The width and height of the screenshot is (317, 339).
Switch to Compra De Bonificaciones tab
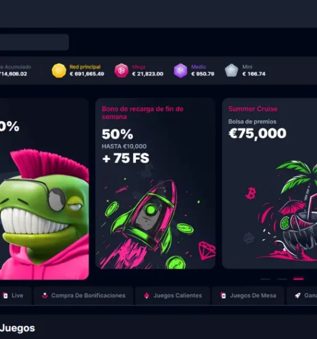pyautogui.click(x=83, y=295)
